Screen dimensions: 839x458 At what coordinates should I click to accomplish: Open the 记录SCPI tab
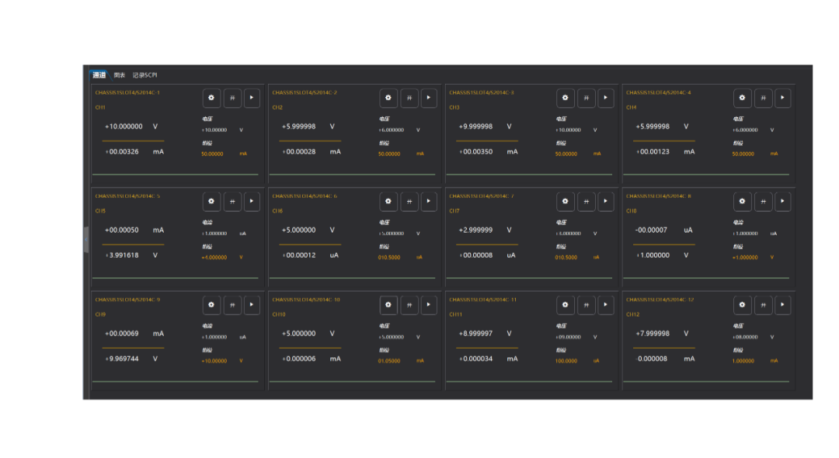pos(144,75)
